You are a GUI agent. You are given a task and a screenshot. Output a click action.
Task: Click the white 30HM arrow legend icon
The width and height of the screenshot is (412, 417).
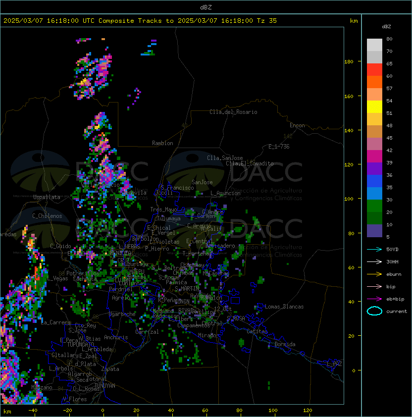pyautogui.click(x=374, y=262)
